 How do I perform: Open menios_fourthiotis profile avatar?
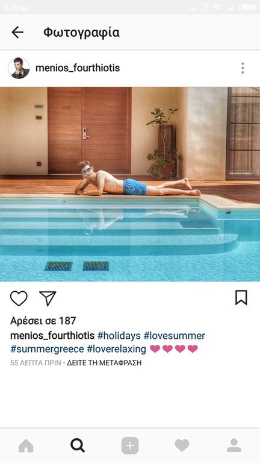click(19, 68)
